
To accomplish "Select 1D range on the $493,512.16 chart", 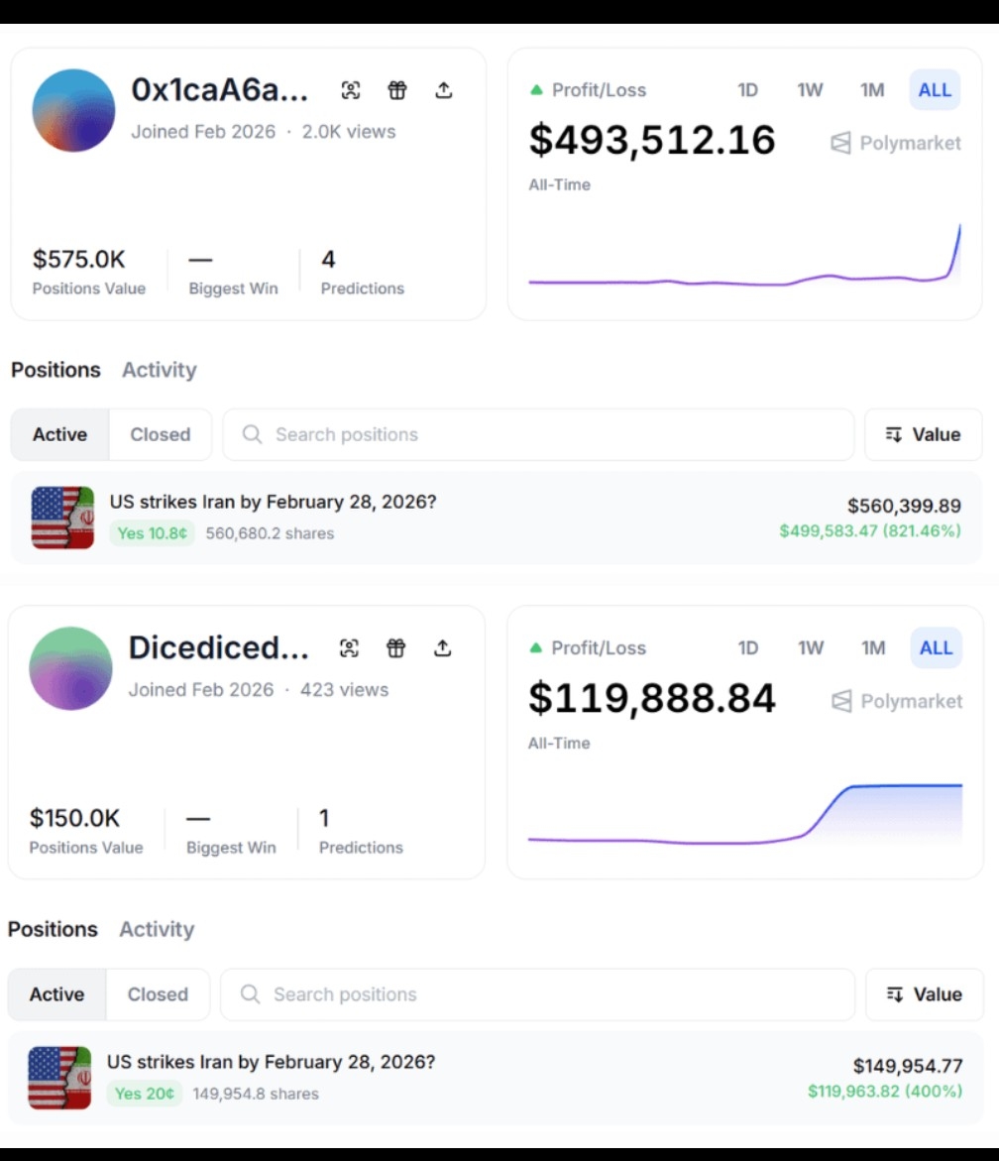I will pyautogui.click(x=747, y=90).
